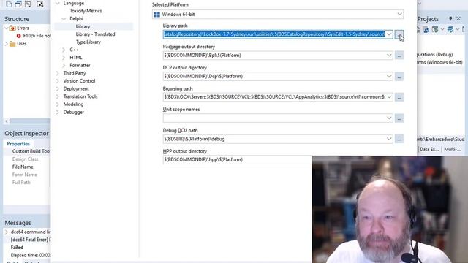
Task: Open Debug DCU path dropdown arrow
Action: point(389,139)
